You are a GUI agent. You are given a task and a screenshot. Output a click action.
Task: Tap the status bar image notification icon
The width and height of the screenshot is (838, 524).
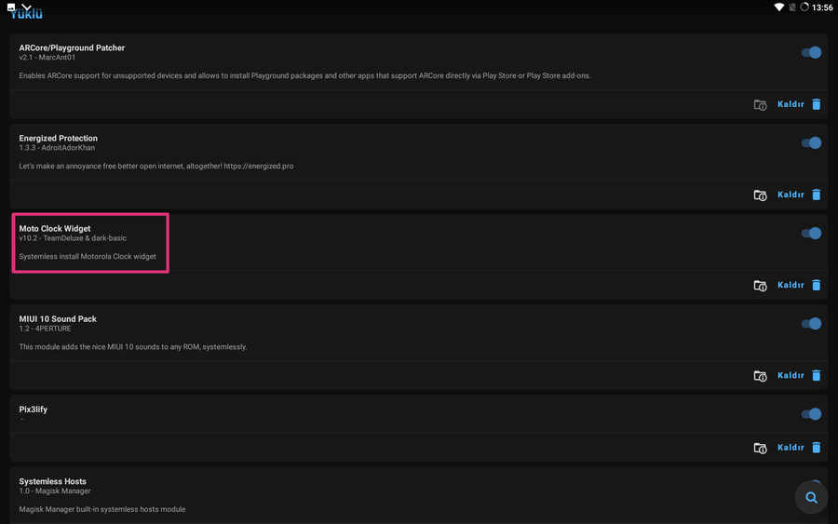pos(10,7)
